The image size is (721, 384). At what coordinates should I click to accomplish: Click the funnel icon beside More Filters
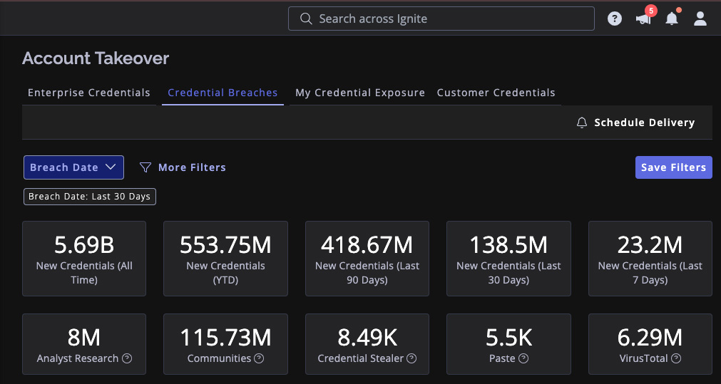[145, 167]
